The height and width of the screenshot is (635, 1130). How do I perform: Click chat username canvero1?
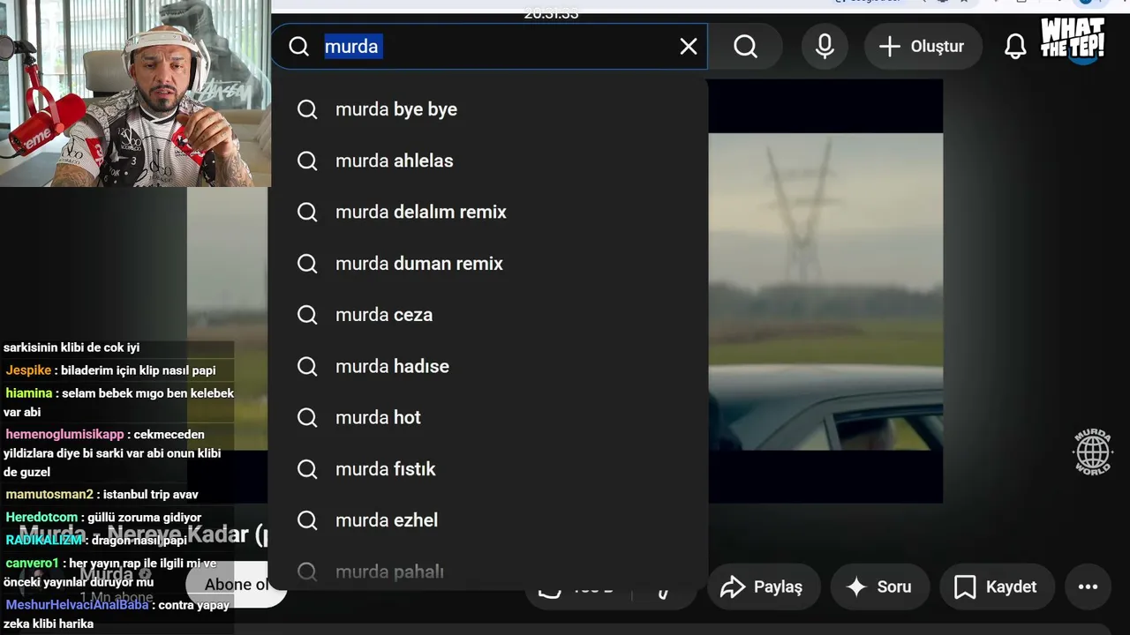pyautogui.click(x=32, y=563)
